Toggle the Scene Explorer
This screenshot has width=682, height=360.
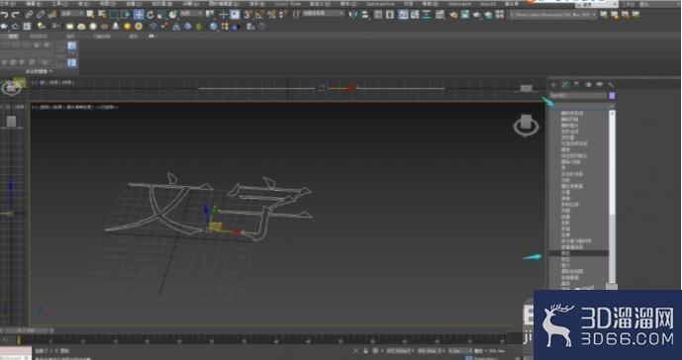coord(378,15)
